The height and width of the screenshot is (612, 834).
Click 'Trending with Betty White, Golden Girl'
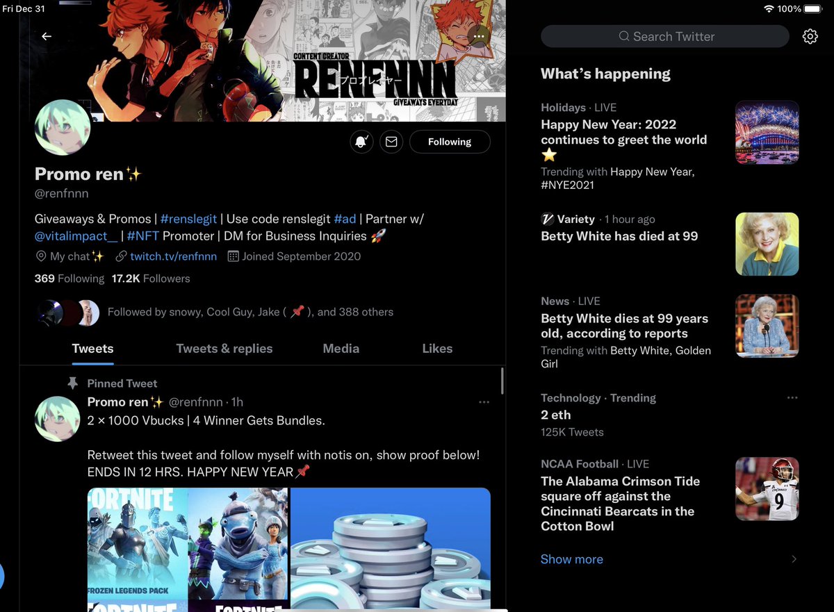[626, 357]
